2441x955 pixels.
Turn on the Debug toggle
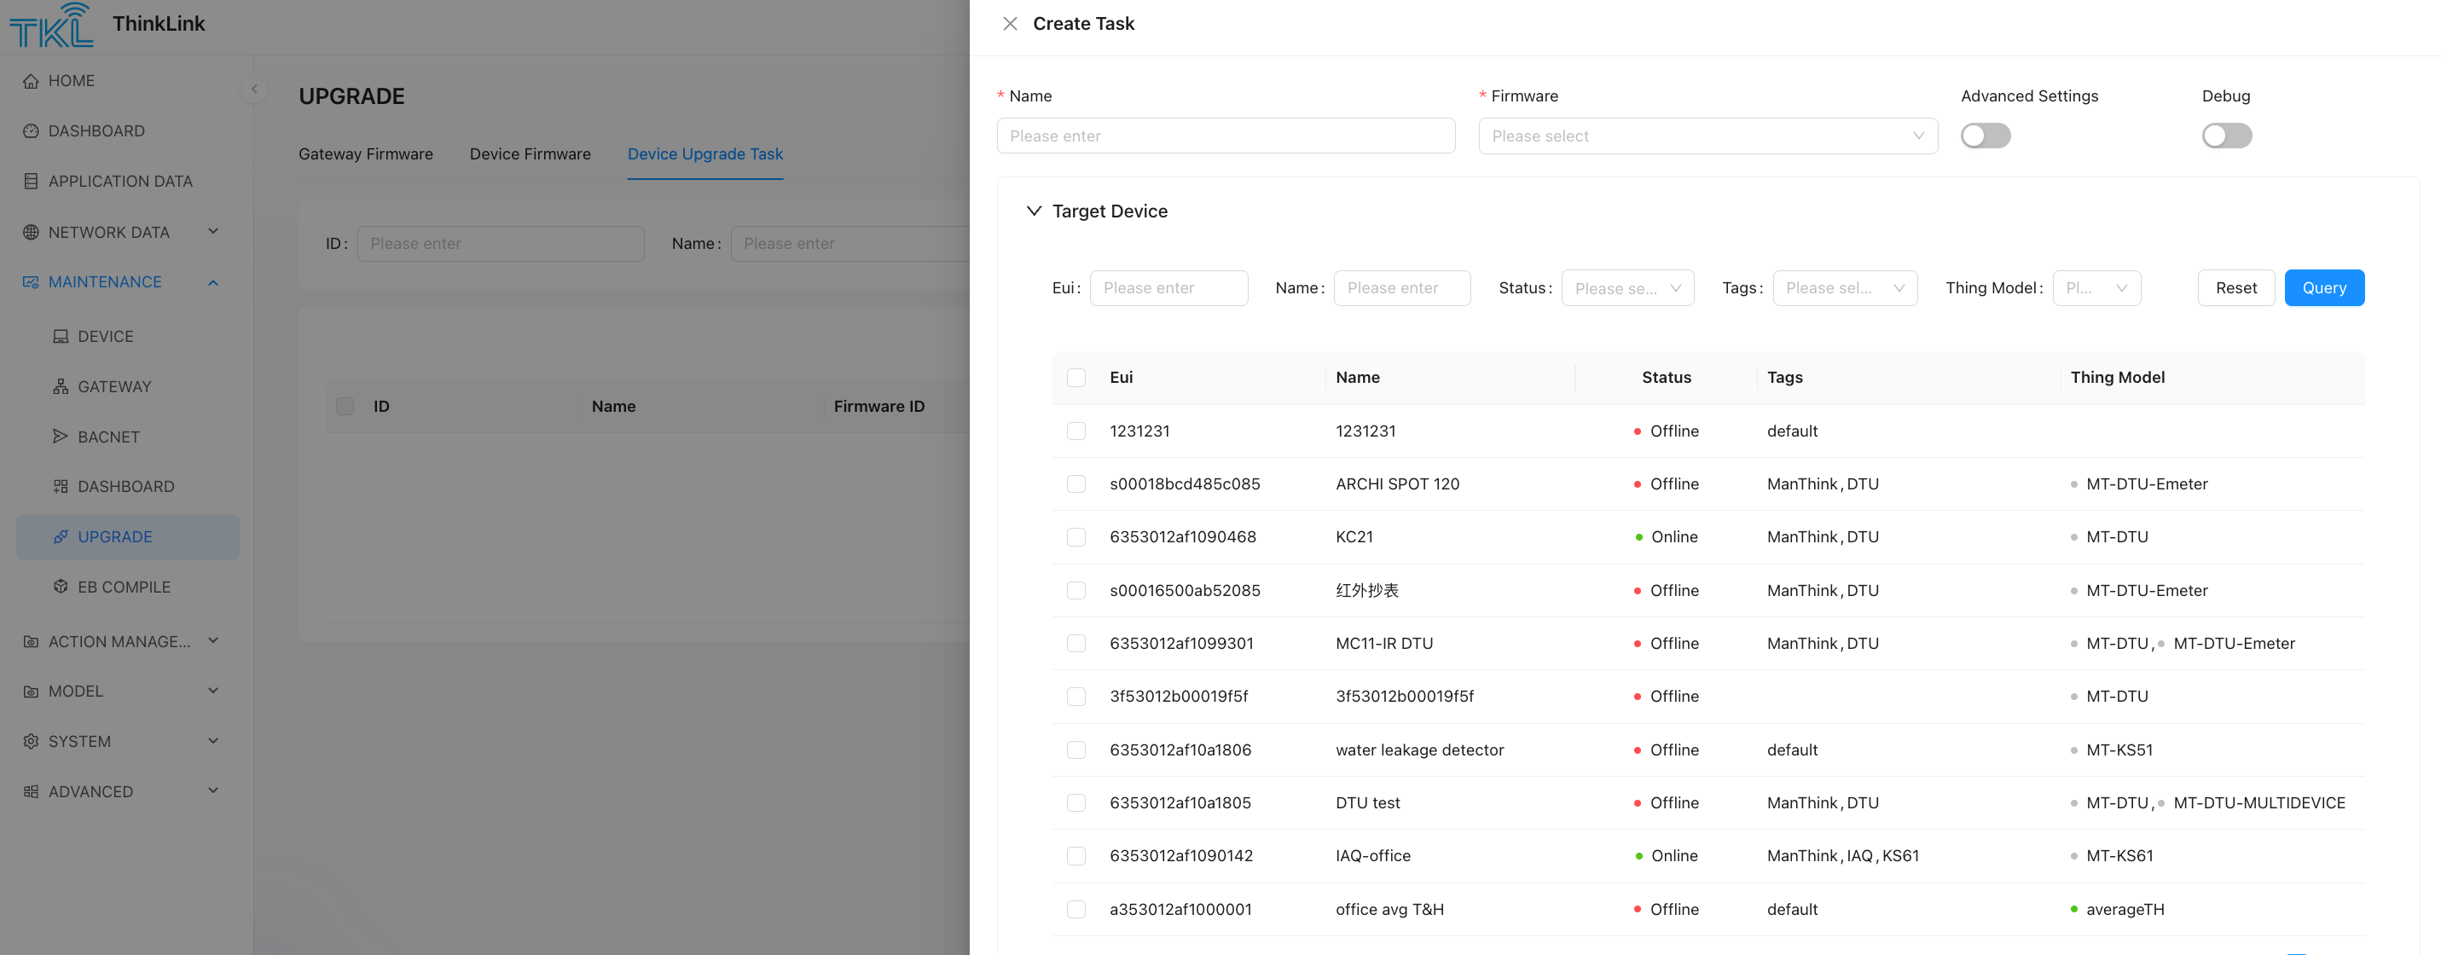click(2226, 136)
